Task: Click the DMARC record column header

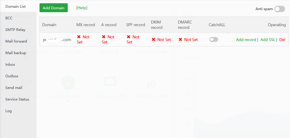Action: click(185, 25)
